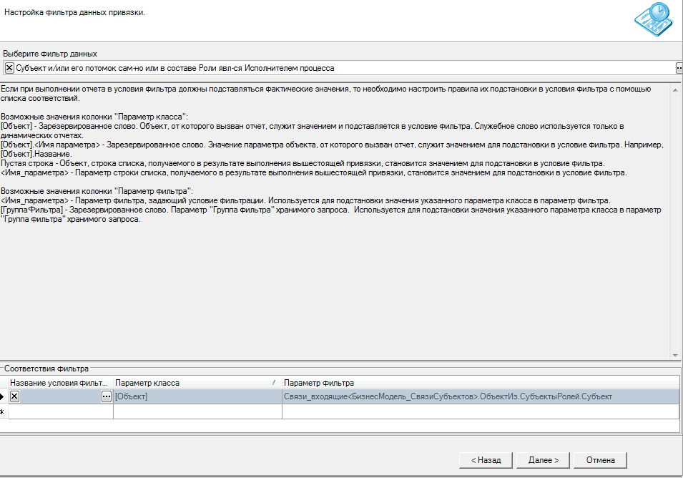683x478 pixels.
Task: Click the Название условия фильтра column header
Action: (x=60, y=383)
